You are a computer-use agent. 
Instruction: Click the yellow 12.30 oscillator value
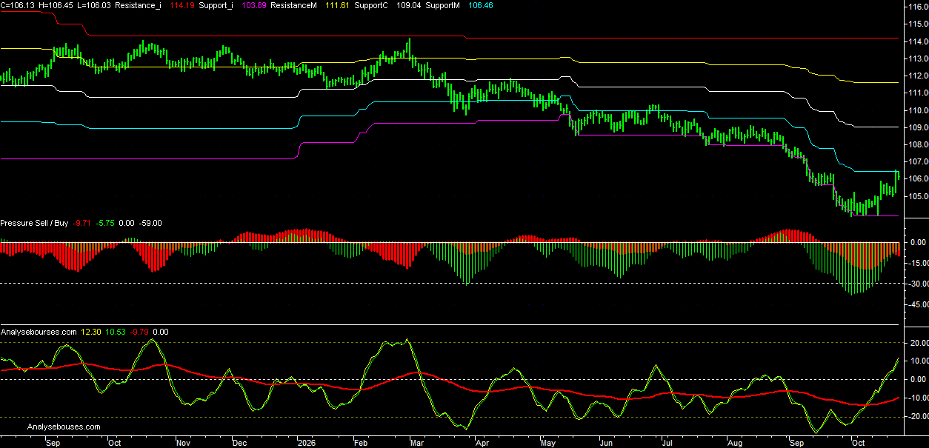[91, 332]
